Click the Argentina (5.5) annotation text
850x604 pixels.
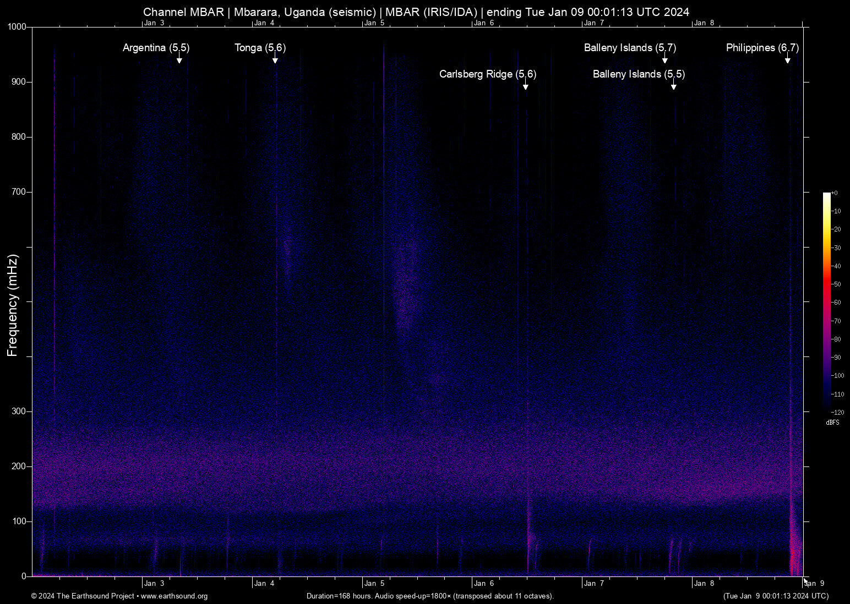(x=156, y=48)
